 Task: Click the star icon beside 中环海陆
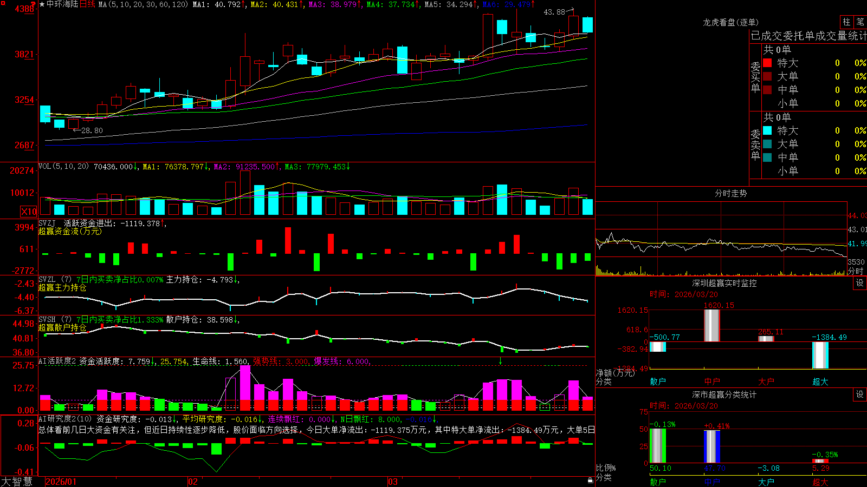[x=42, y=4]
